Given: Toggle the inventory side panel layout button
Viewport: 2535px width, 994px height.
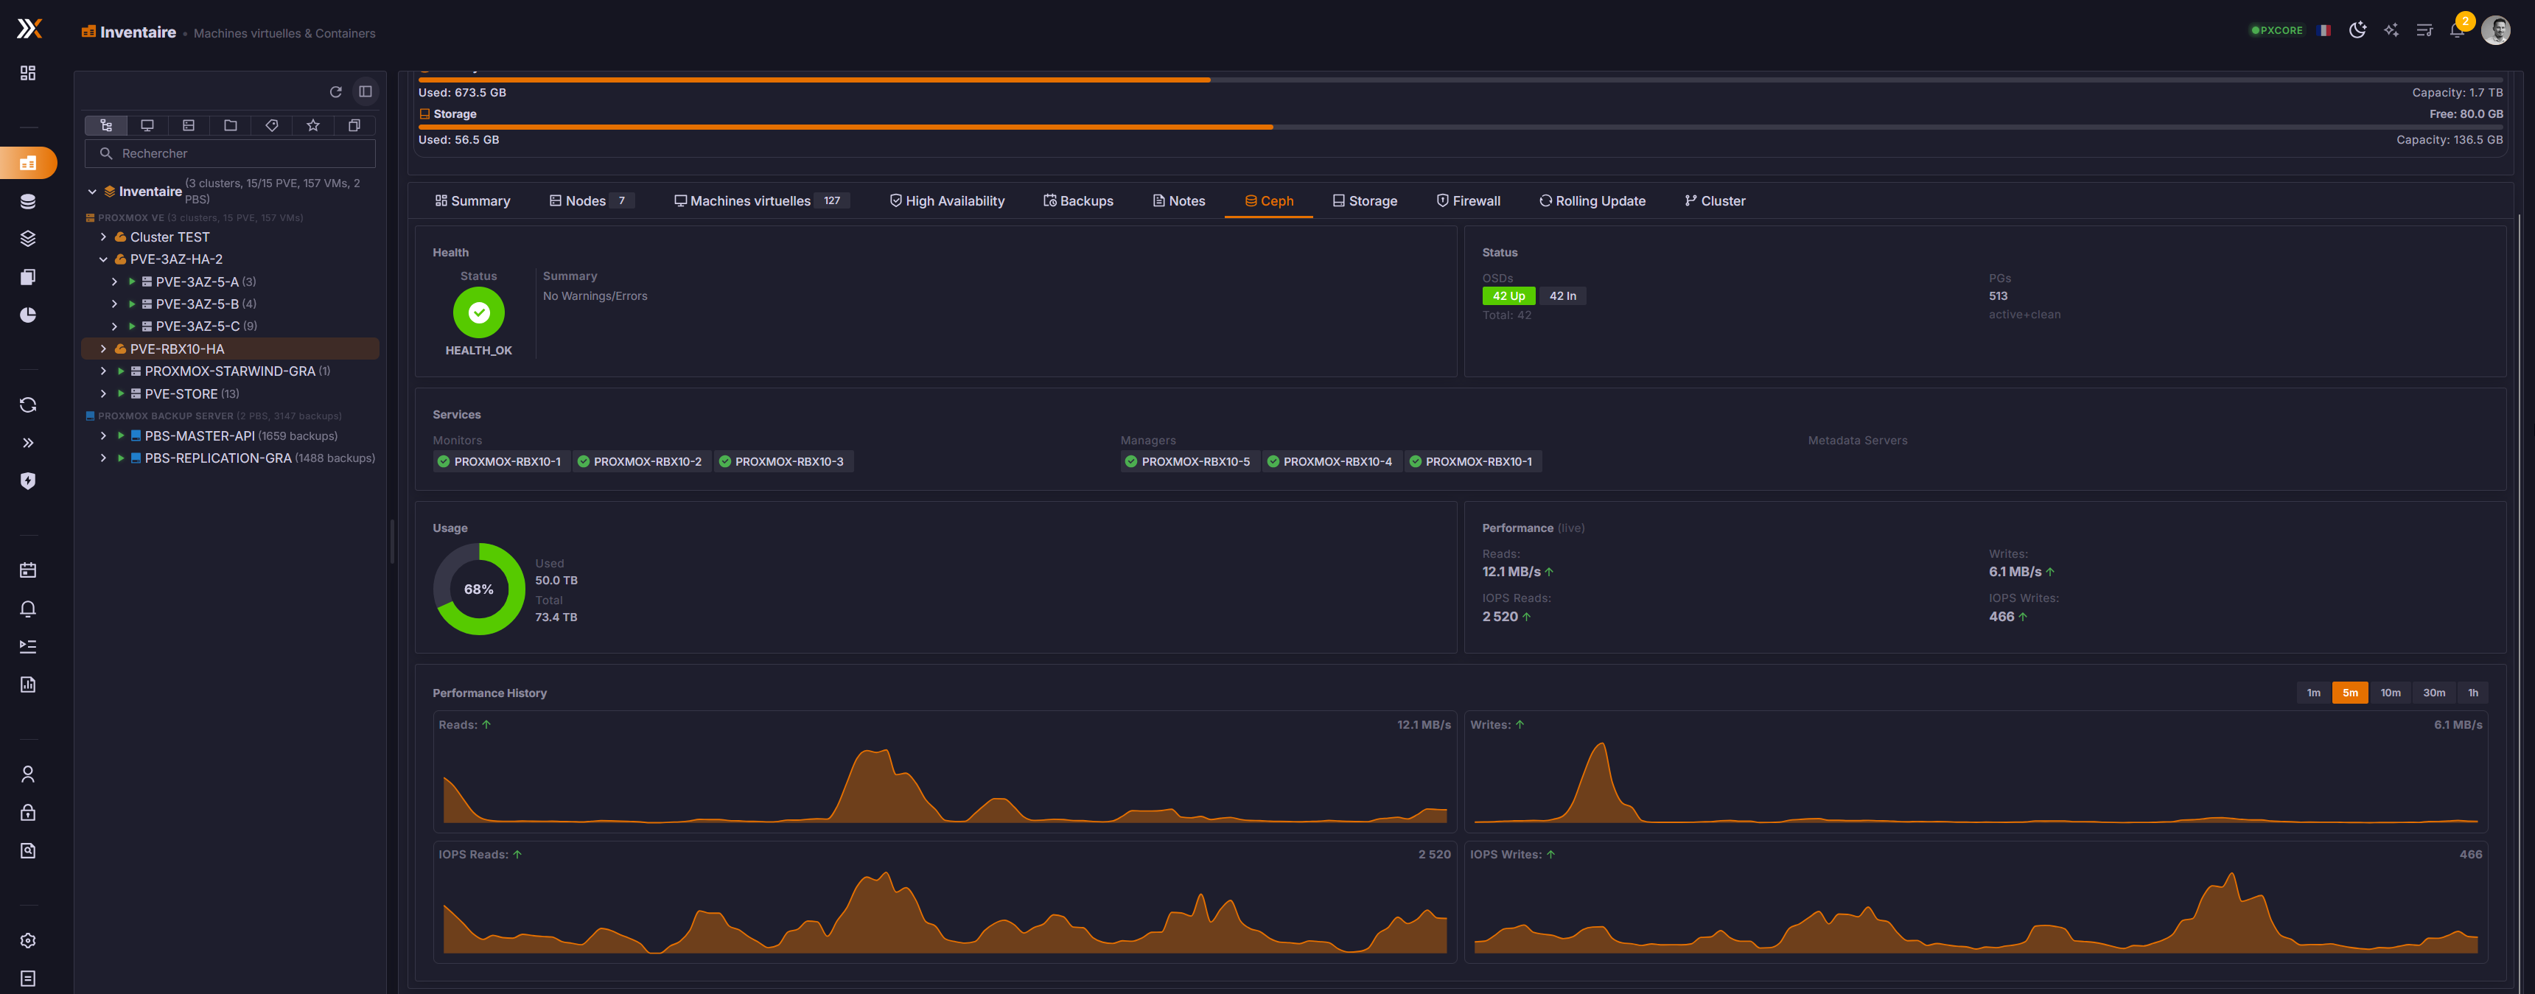Looking at the screenshot, I should click(365, 91).
